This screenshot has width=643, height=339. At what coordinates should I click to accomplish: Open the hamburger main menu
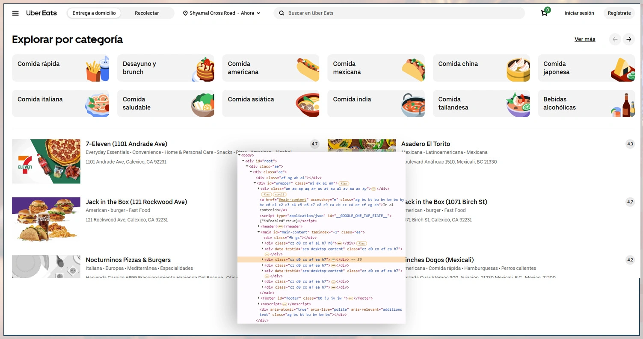point(15,13)
